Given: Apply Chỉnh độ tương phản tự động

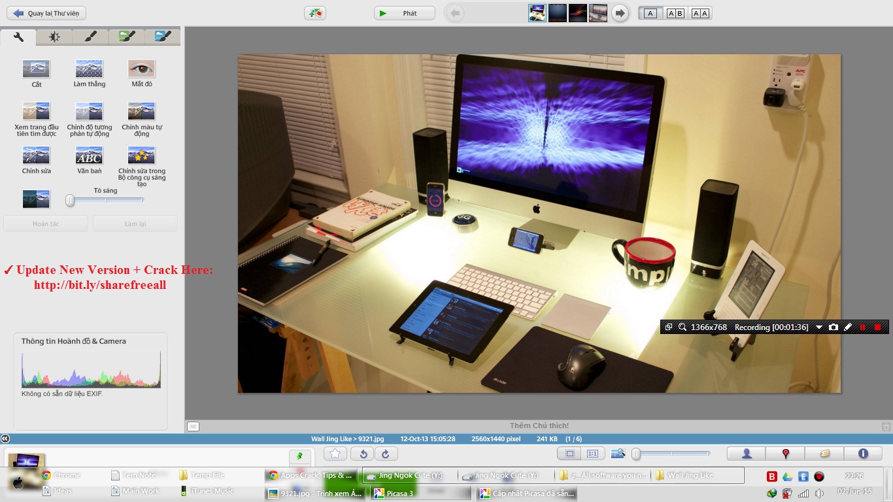Looking at the screenshot, I should [x=89, y=111].
